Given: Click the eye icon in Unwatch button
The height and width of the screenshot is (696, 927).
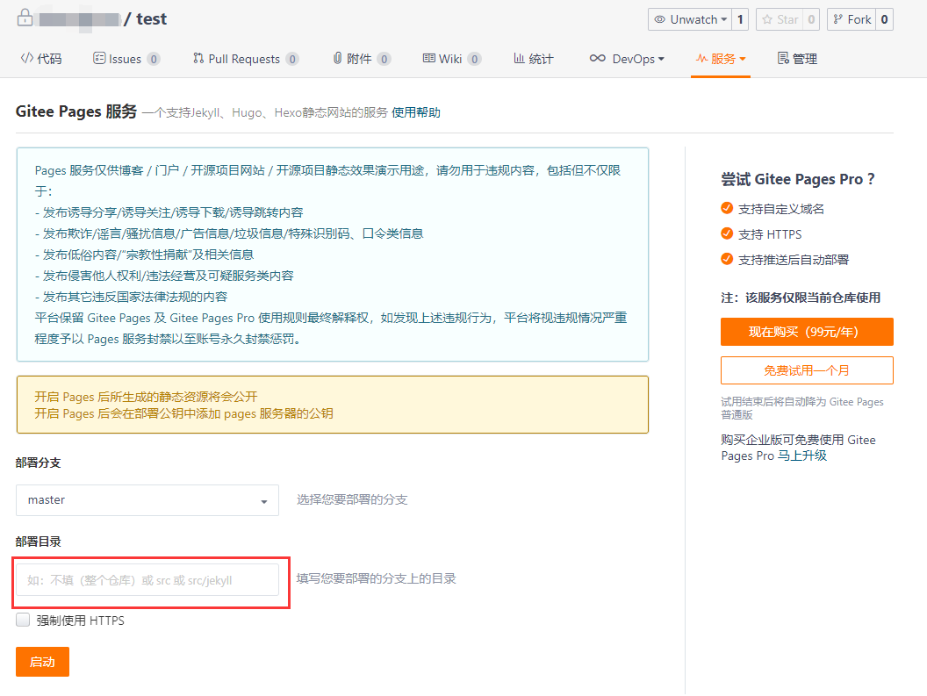Looking at the screenshot, I should point(660,19).
